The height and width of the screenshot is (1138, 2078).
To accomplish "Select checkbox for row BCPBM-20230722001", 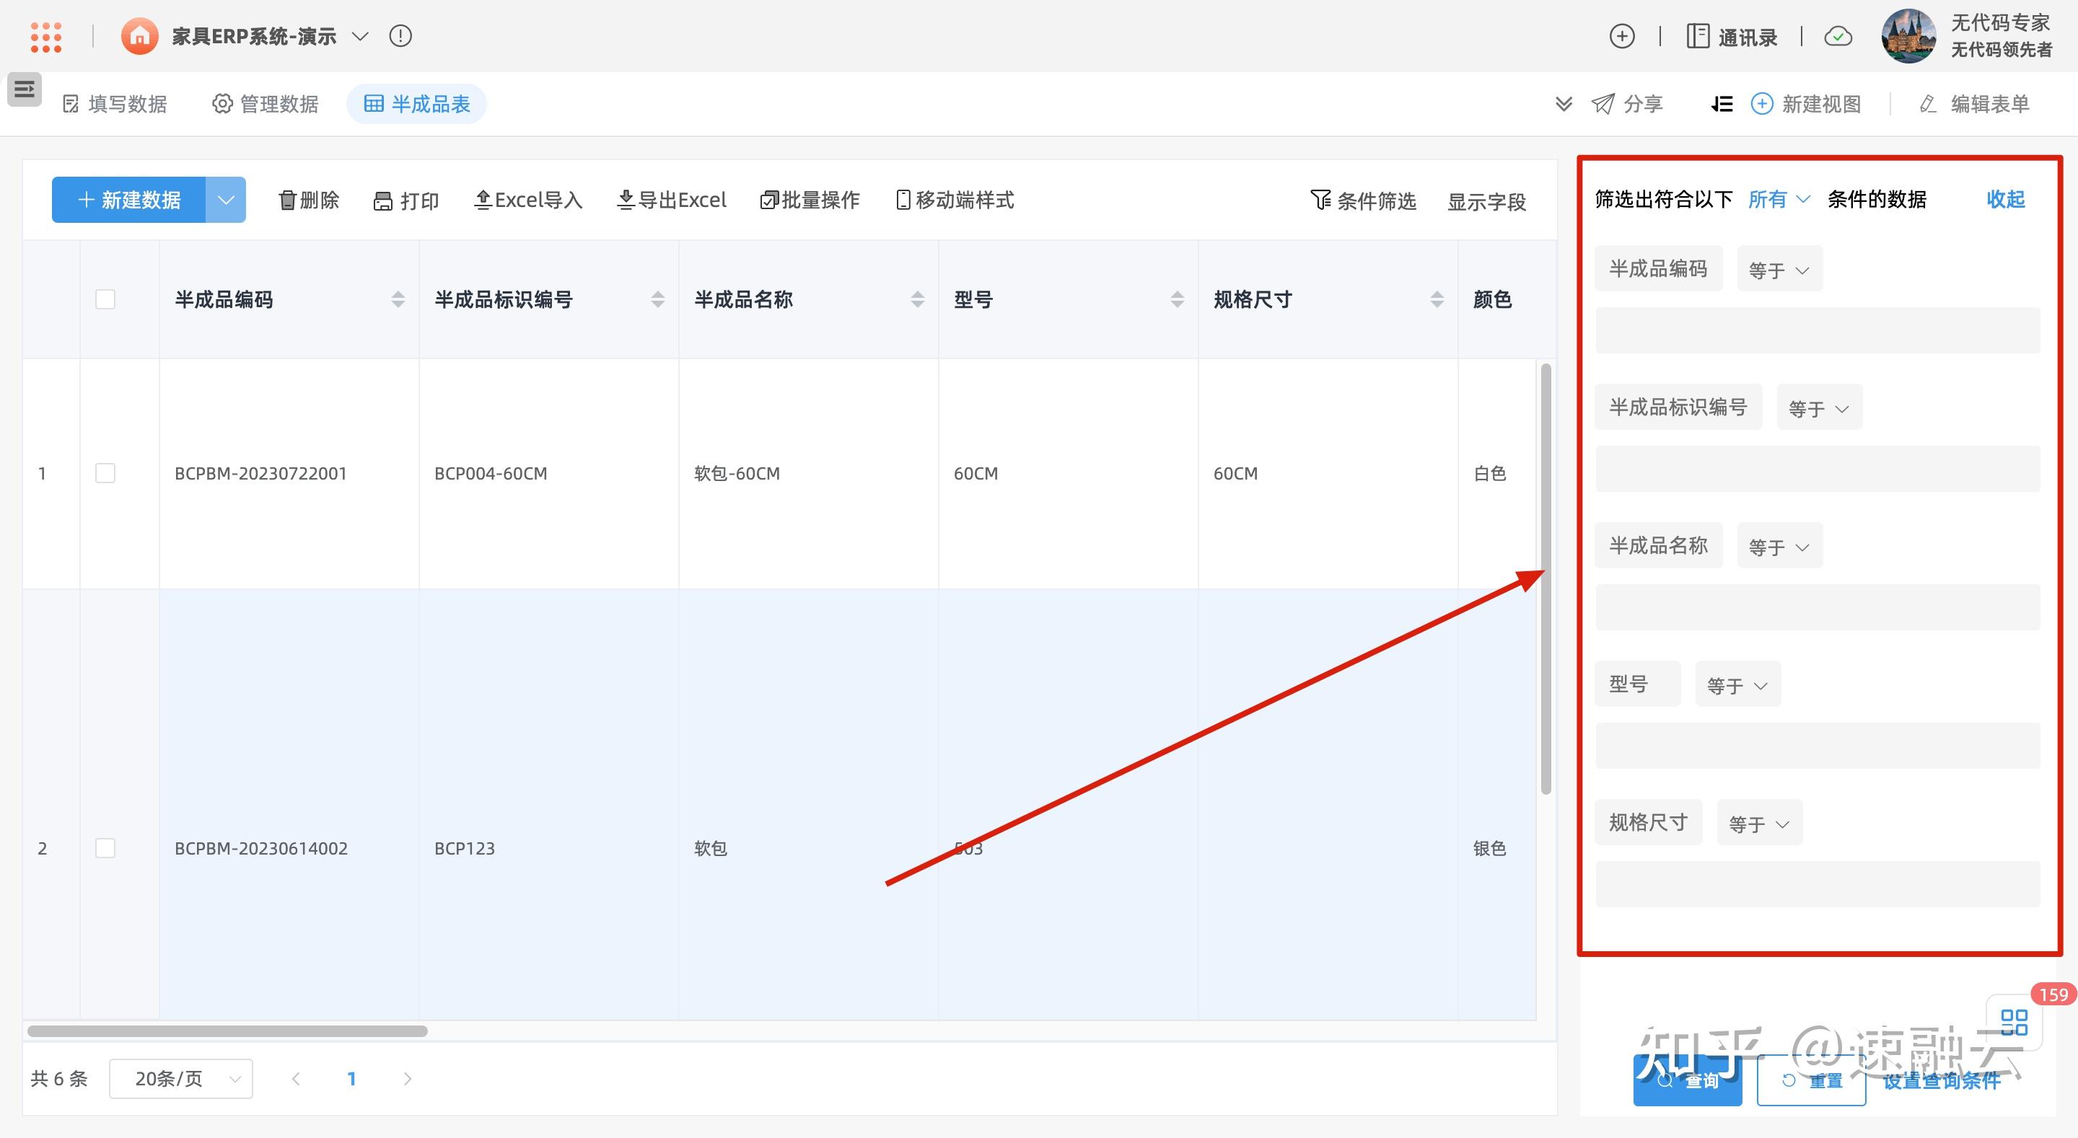I will coord(105,473).
